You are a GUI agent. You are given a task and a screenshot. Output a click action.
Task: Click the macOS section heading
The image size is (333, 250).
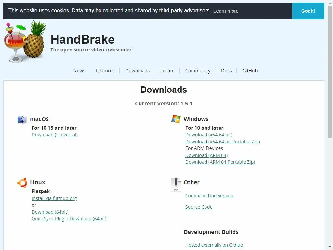pyautogui.click(x=39, y=119)
